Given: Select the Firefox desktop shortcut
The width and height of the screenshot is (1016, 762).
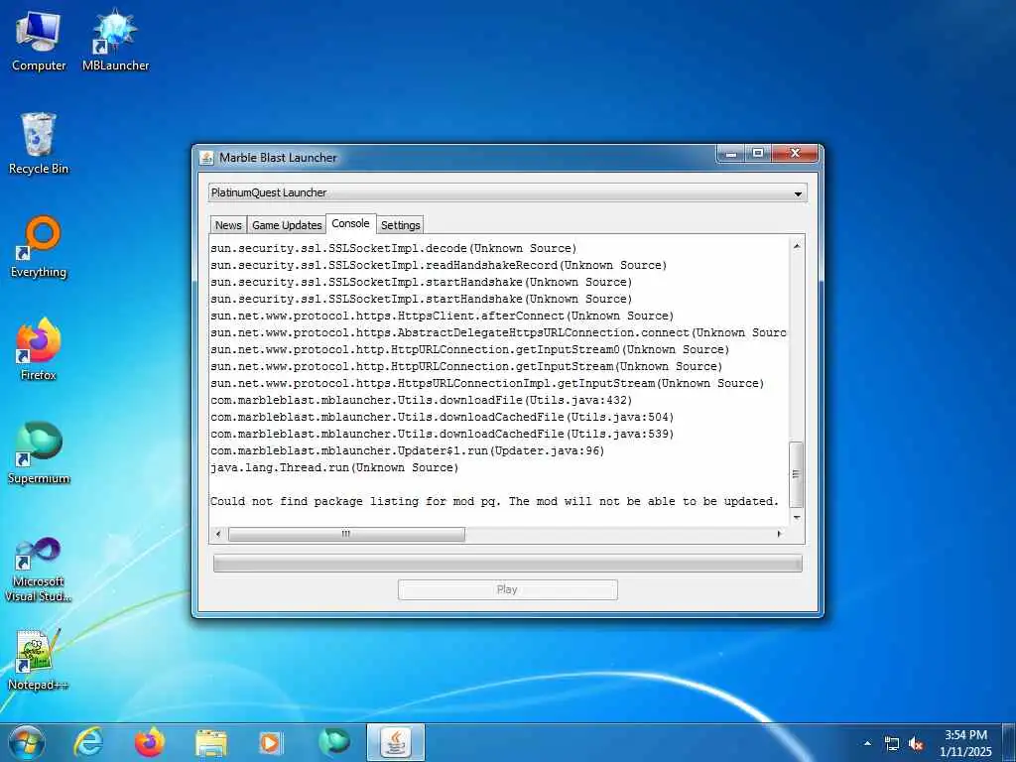Looking at the screenshot, I should click(39, 349).
